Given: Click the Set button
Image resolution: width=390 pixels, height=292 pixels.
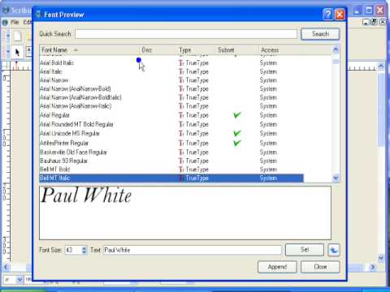Looking at the screenshot, I should (305, 250).
